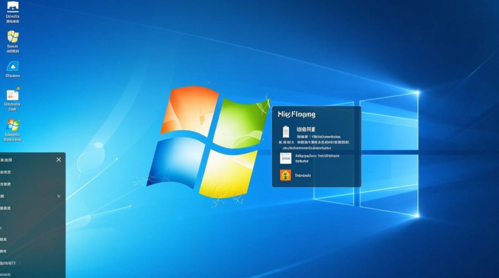Close the dark left side panel with X

pos(59,159)
